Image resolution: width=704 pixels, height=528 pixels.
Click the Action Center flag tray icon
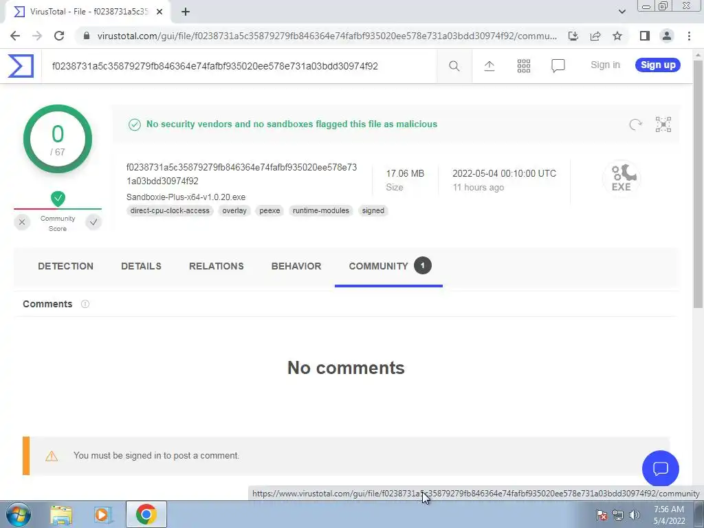coord(601,515)
